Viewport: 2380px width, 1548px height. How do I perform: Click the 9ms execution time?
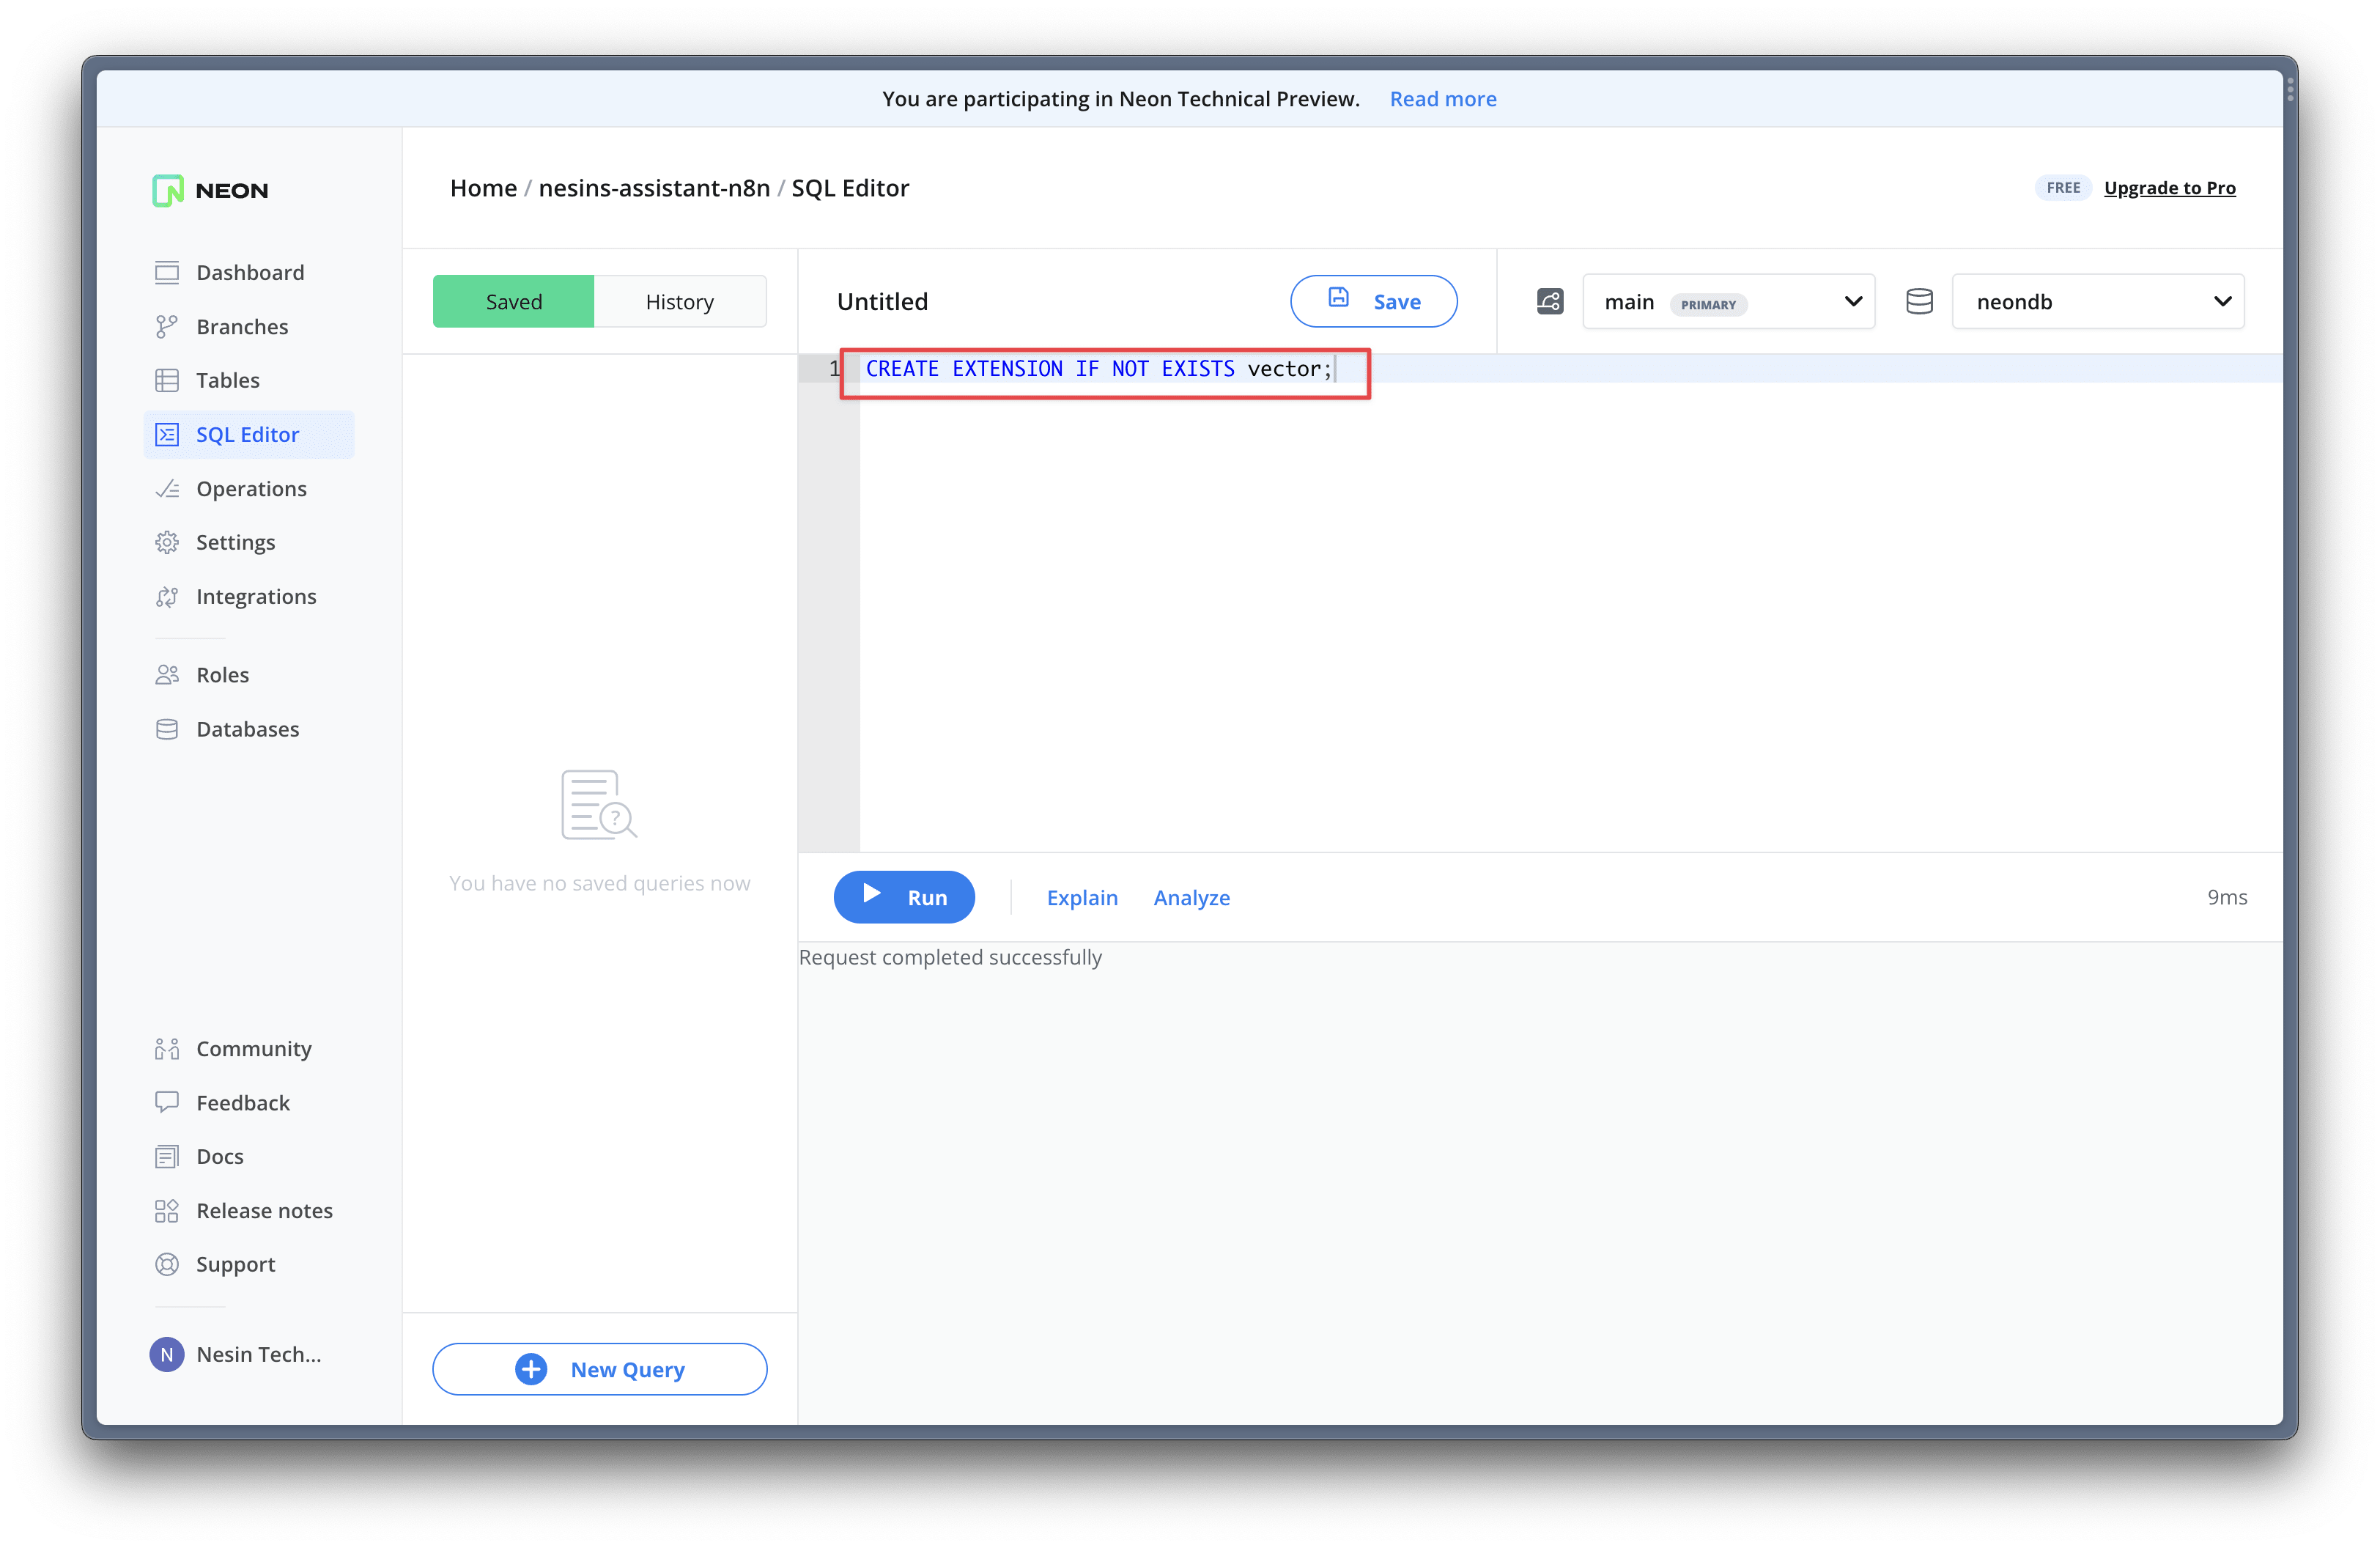tap(2227, 897)
